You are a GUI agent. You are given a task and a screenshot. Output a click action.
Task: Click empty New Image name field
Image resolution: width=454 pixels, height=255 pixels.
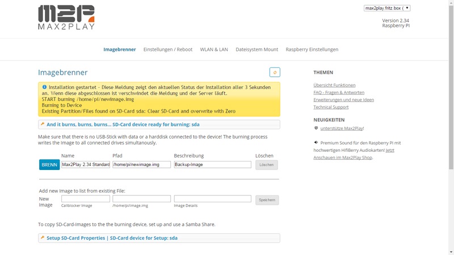86,199
